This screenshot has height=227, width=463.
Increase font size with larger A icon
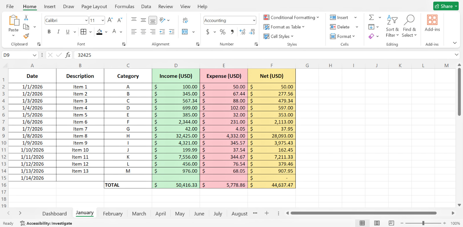tap(110, 20)
